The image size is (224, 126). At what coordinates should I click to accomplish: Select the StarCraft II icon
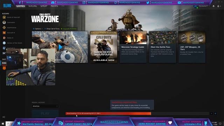(4, 48)
